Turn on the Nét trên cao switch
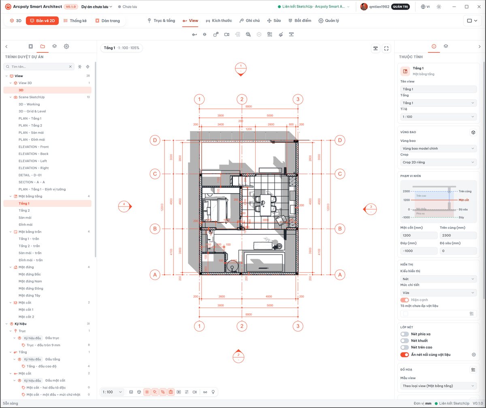The height and width of the screenshot is (408, 486). (405, 347)
